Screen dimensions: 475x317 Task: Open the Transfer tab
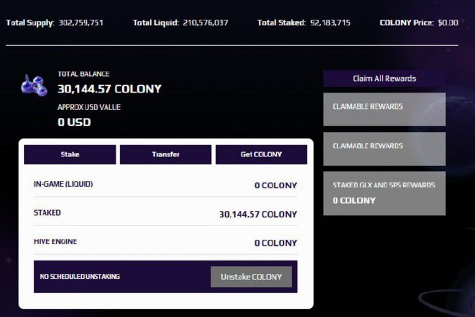tap(166, 154)
